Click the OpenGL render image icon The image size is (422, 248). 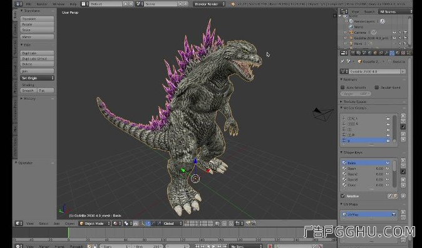pyautogui.click(x=247, y=223)
